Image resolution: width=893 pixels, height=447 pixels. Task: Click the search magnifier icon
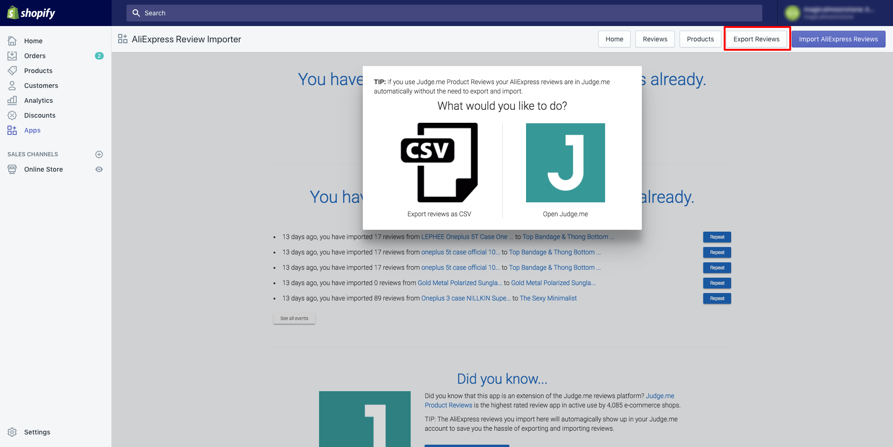(x=136, y=13)
